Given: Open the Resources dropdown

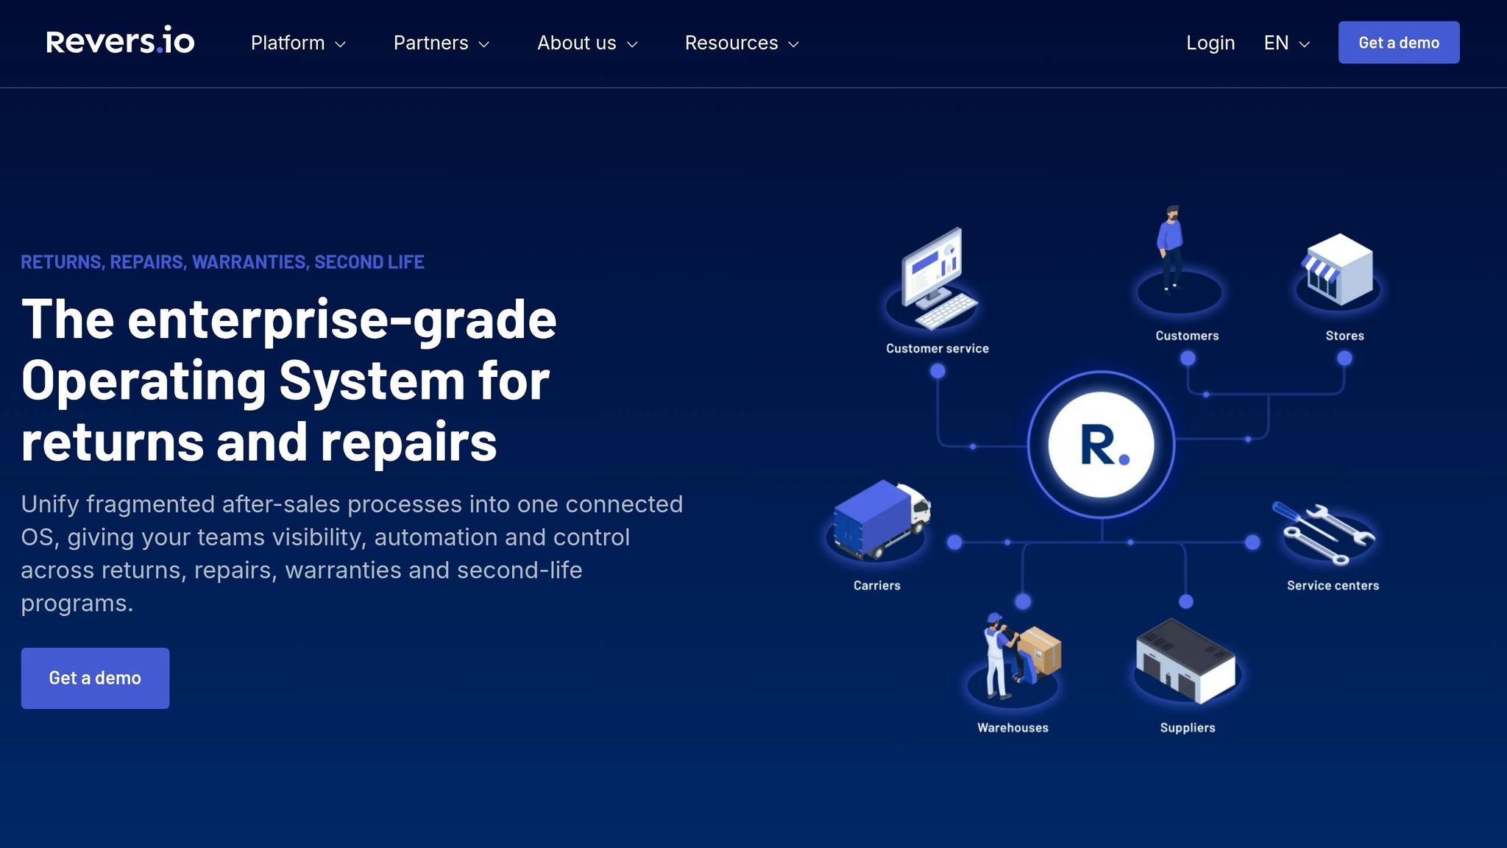Looking at the screenshot, I should pos(740,43).
